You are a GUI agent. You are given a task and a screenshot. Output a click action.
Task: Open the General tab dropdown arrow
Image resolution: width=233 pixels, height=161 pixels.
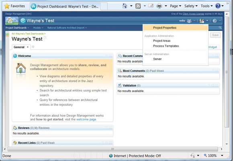pyautogui.click(x=28, y=47)
